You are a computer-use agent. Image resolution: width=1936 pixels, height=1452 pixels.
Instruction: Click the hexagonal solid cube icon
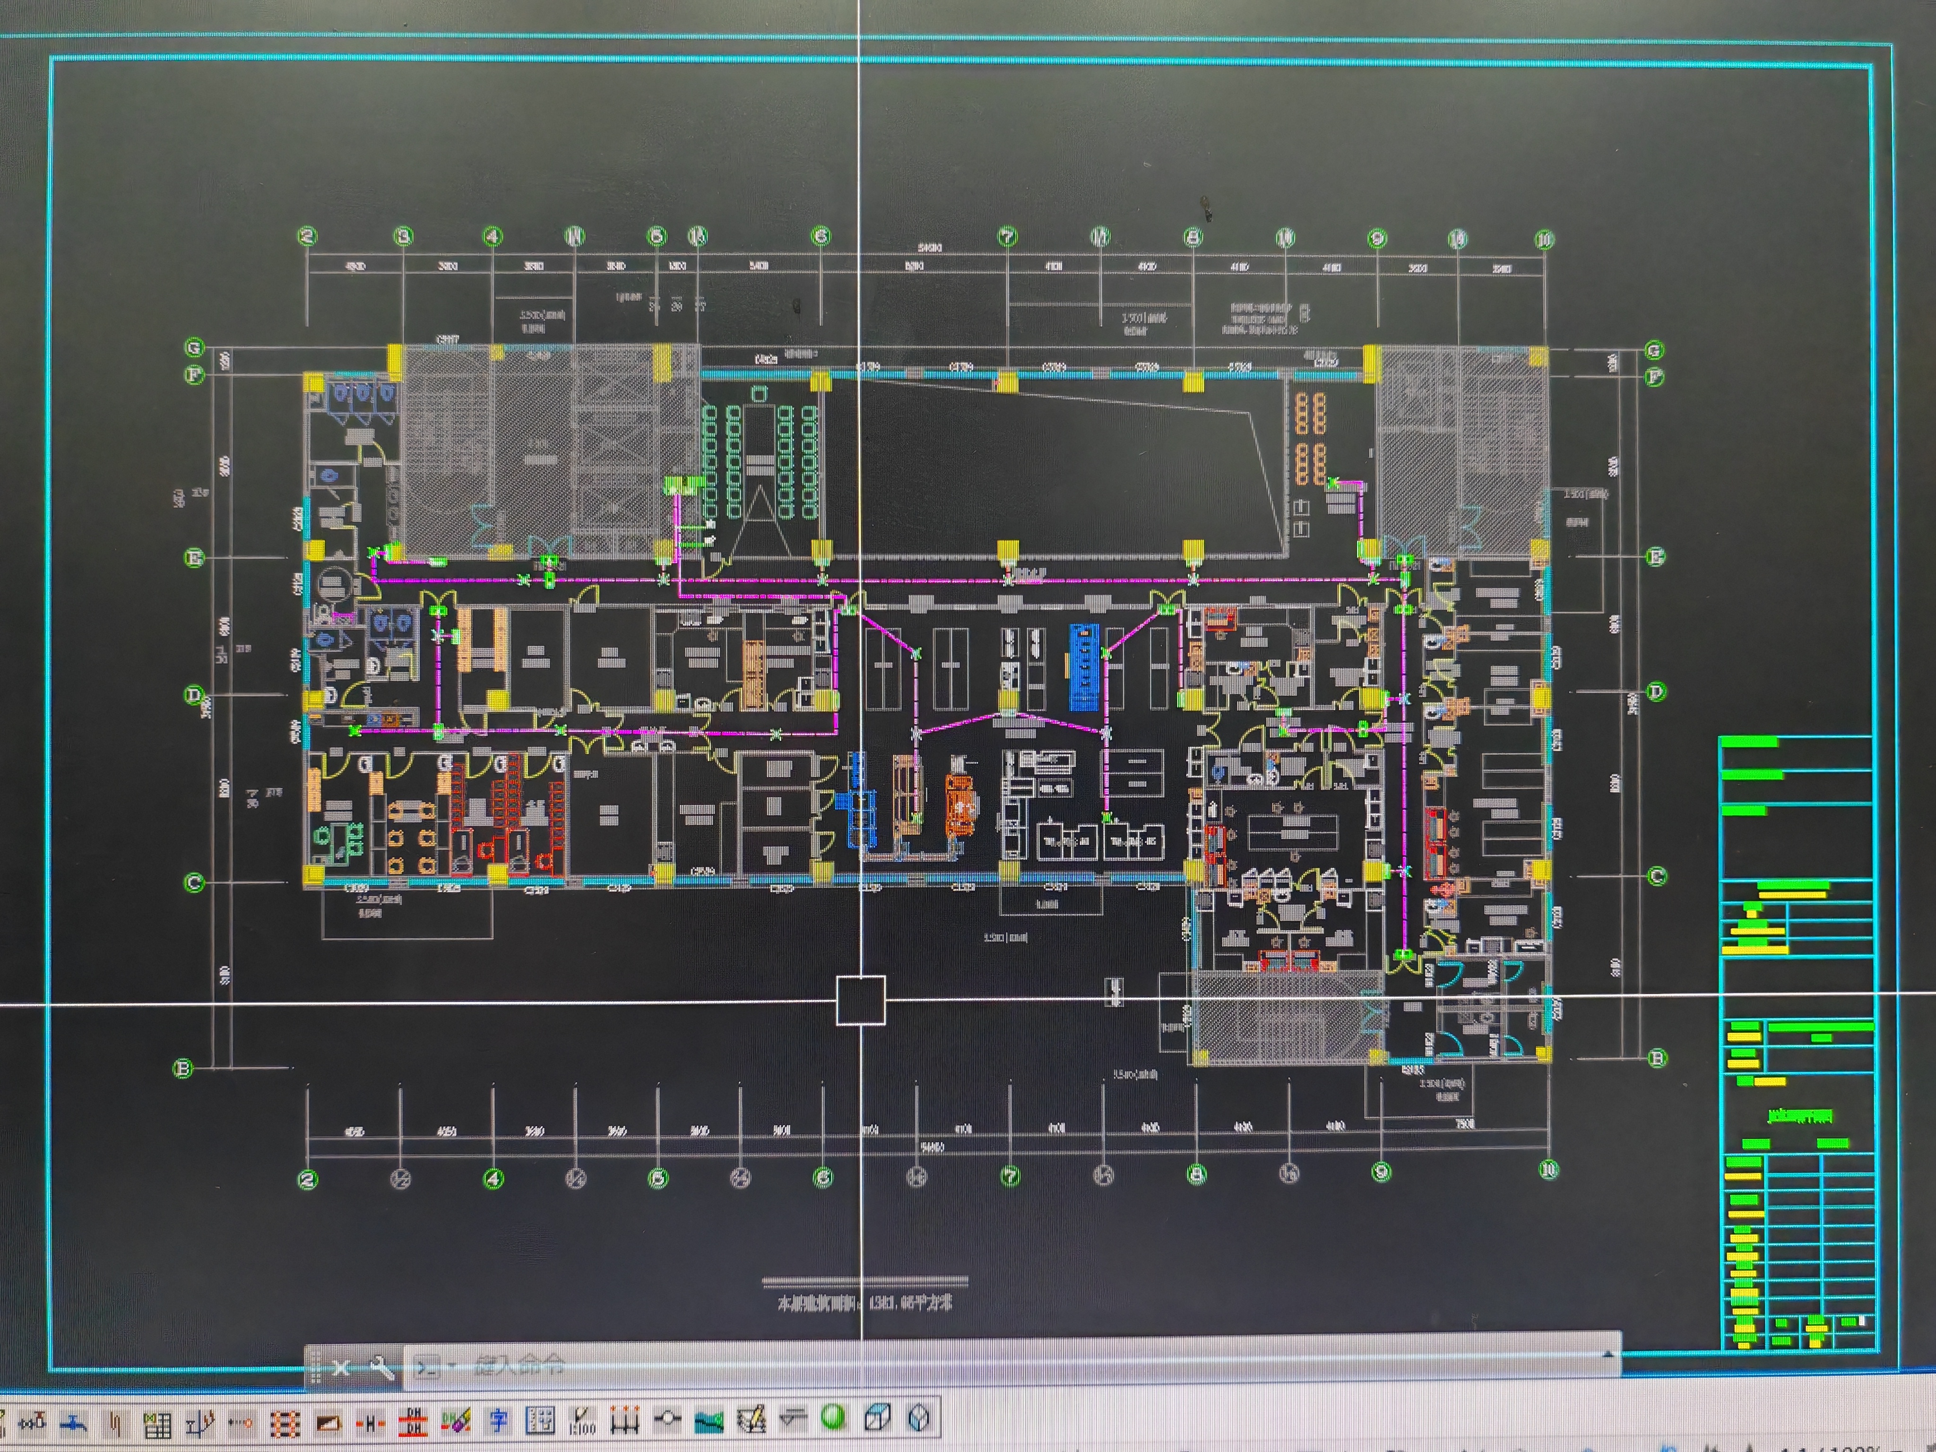pos(918,1417)
